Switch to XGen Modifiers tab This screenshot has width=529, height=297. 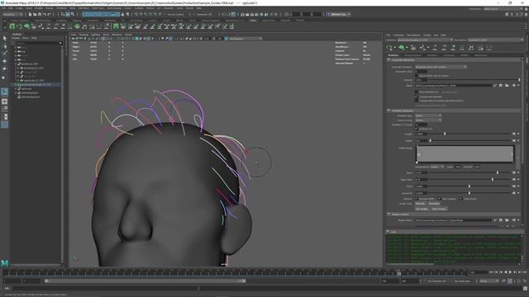[432, 55]
